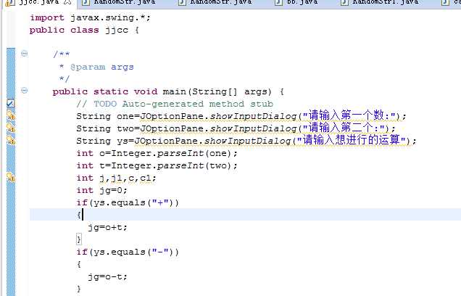
Task: Click warning marker beside int j,j1,c,c1 line
Action: click(11, 178)
